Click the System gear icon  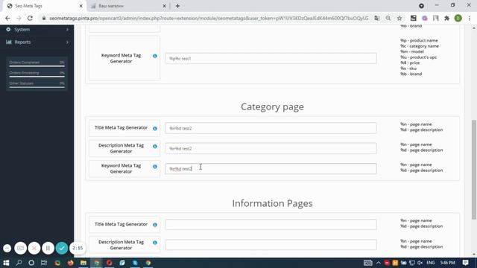[x=8, y=29]
